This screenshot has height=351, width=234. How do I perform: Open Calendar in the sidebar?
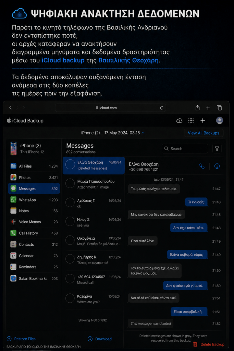(34, 256)
